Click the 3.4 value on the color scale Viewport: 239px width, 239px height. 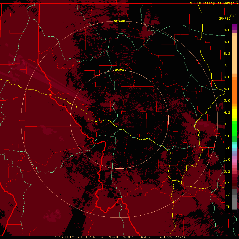(227, 124)
